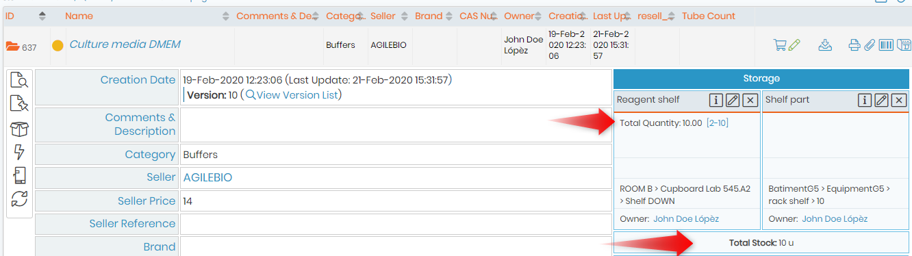
Task: Sort by Name column arrows
Action: point(227,16)
